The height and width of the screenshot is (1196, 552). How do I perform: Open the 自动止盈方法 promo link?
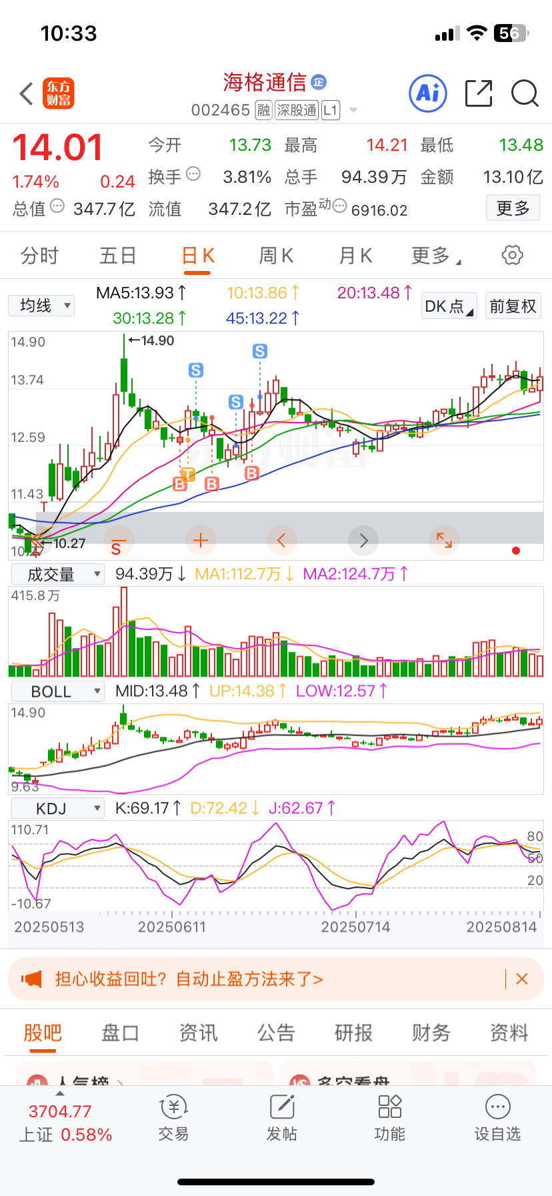189,979
